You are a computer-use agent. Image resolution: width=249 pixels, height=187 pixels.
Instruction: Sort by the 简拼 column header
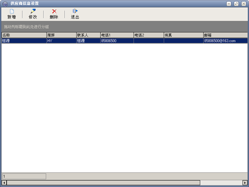click(x=61, y=35)
